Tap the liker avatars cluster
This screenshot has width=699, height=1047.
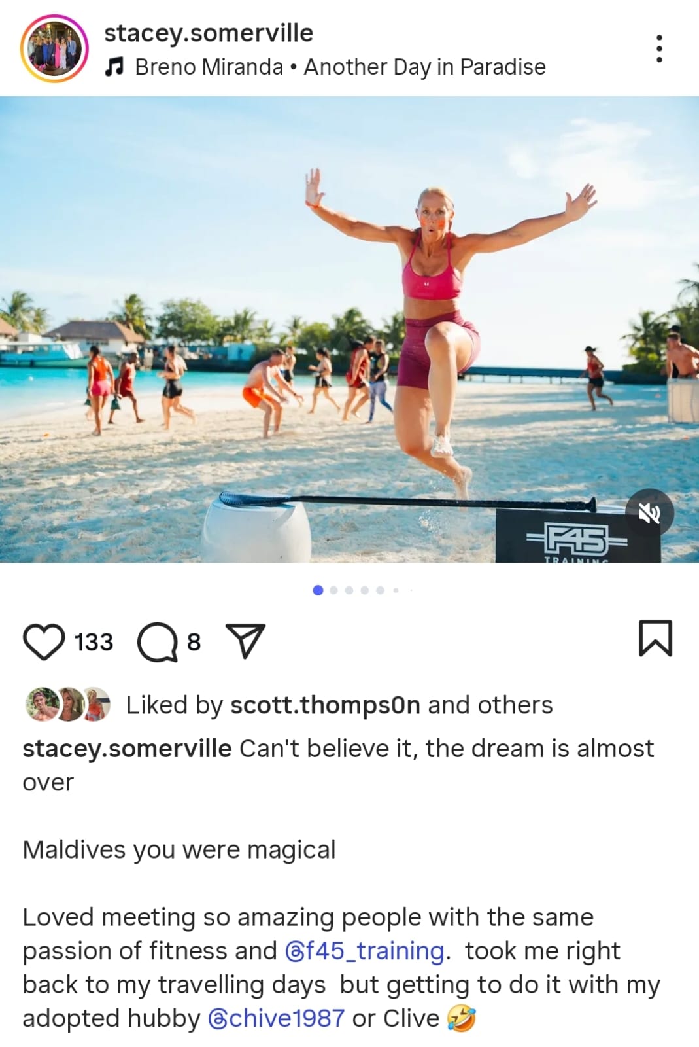coord(67,705)
